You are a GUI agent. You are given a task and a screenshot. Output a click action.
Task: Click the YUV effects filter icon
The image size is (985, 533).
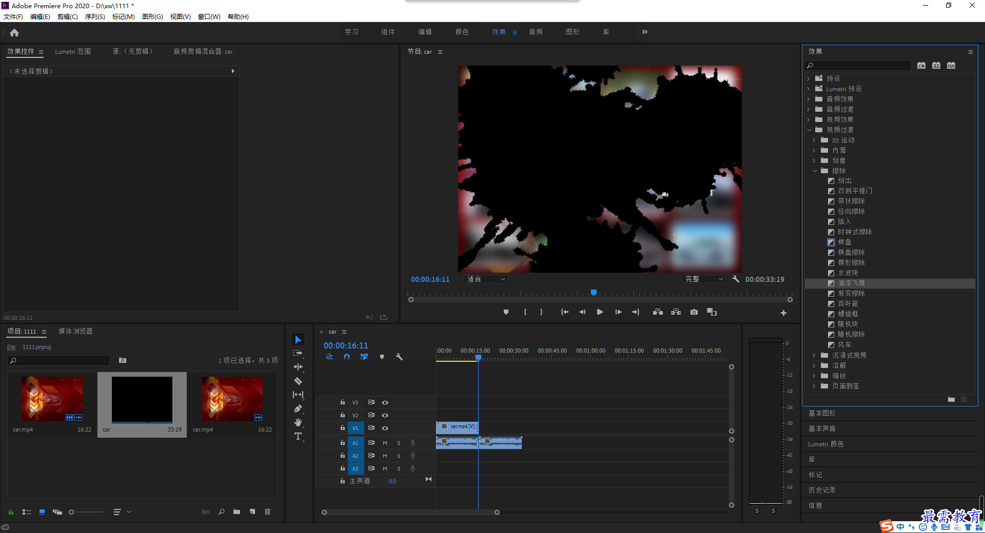click(x=951, y=66)
